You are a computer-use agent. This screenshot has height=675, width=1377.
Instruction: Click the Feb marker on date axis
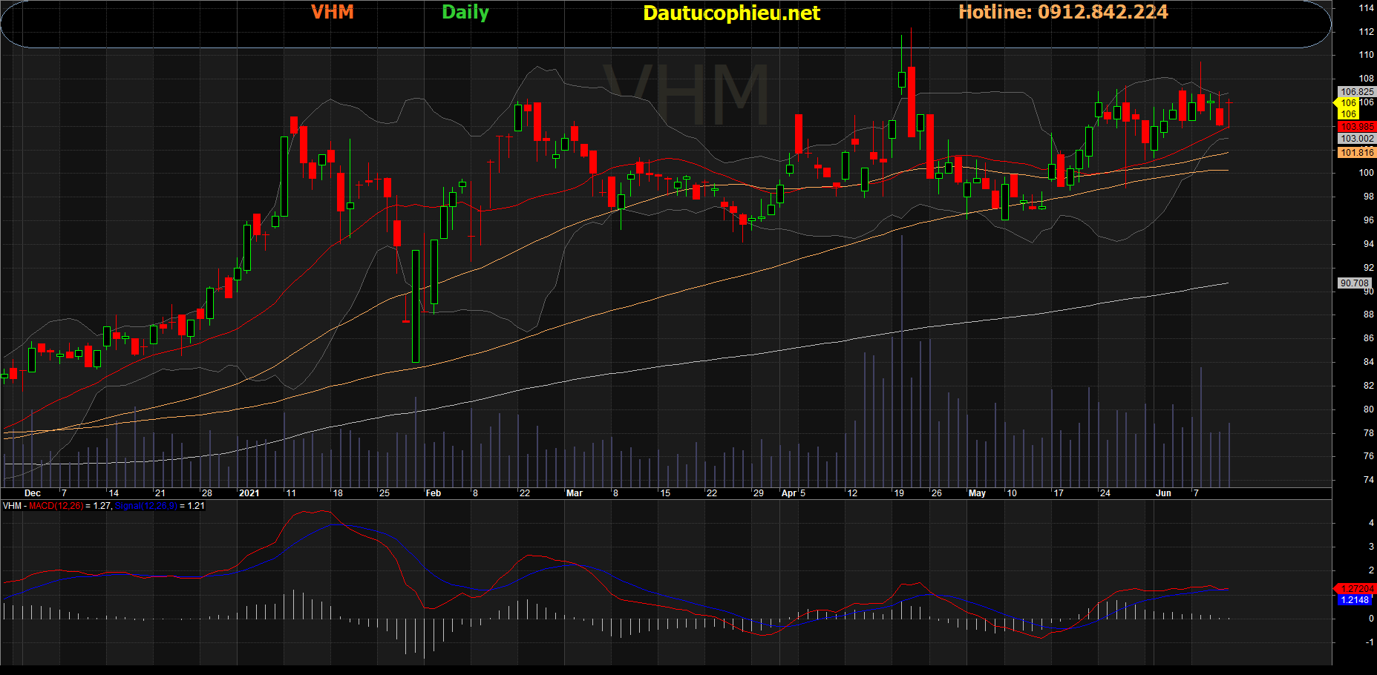tap(434, 493)
